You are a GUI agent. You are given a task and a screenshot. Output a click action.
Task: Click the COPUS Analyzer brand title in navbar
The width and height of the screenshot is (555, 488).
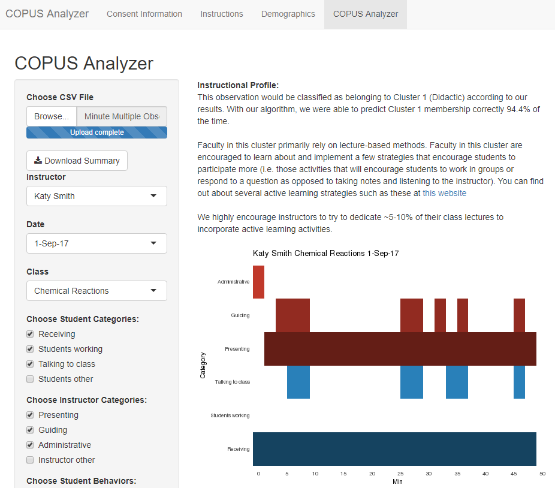tap(47, 14)
